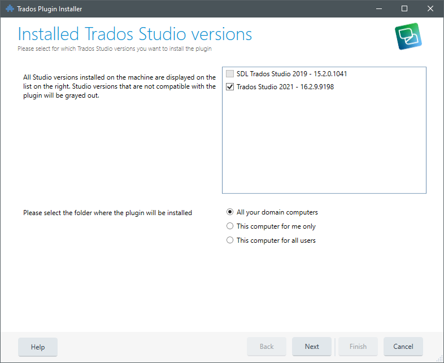
Task: Click the window resize grip corner
Action: 439,358
